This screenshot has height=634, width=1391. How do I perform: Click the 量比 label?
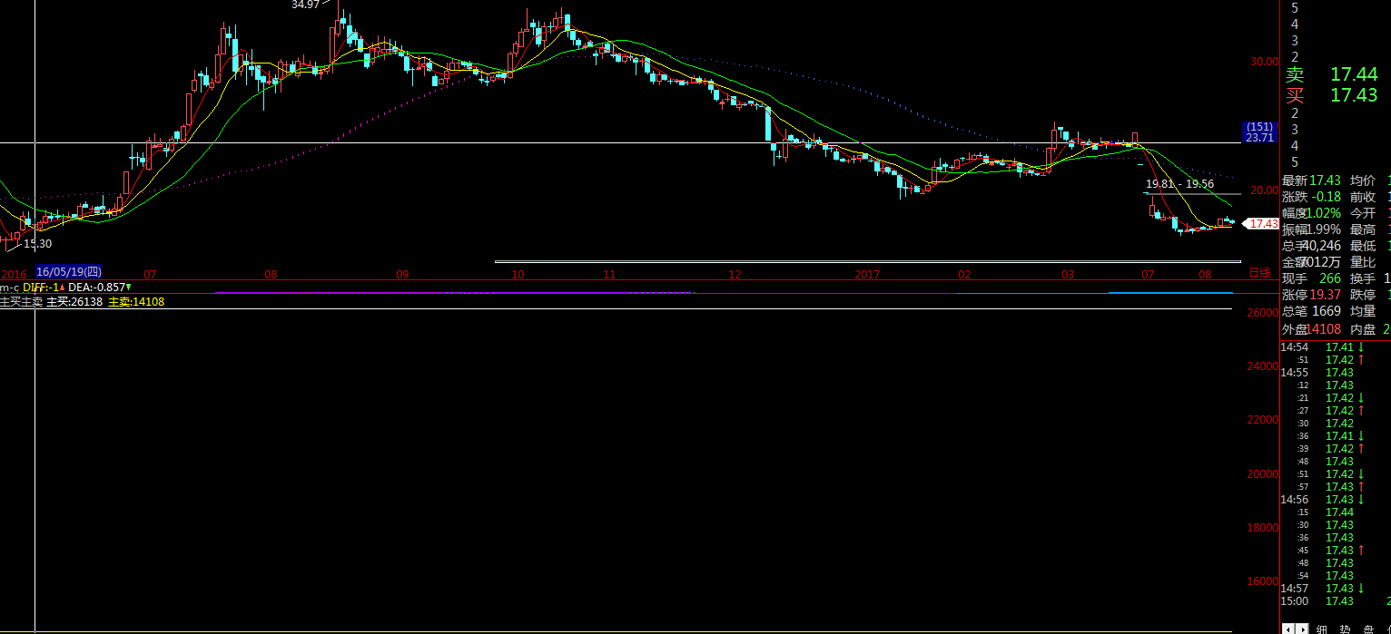pos(1363,262)
